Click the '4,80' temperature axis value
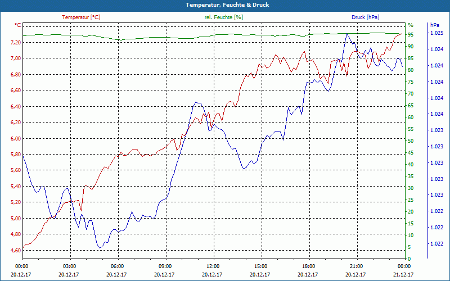The height and width of the screenshot is (281, 450). tap(16, 234)
